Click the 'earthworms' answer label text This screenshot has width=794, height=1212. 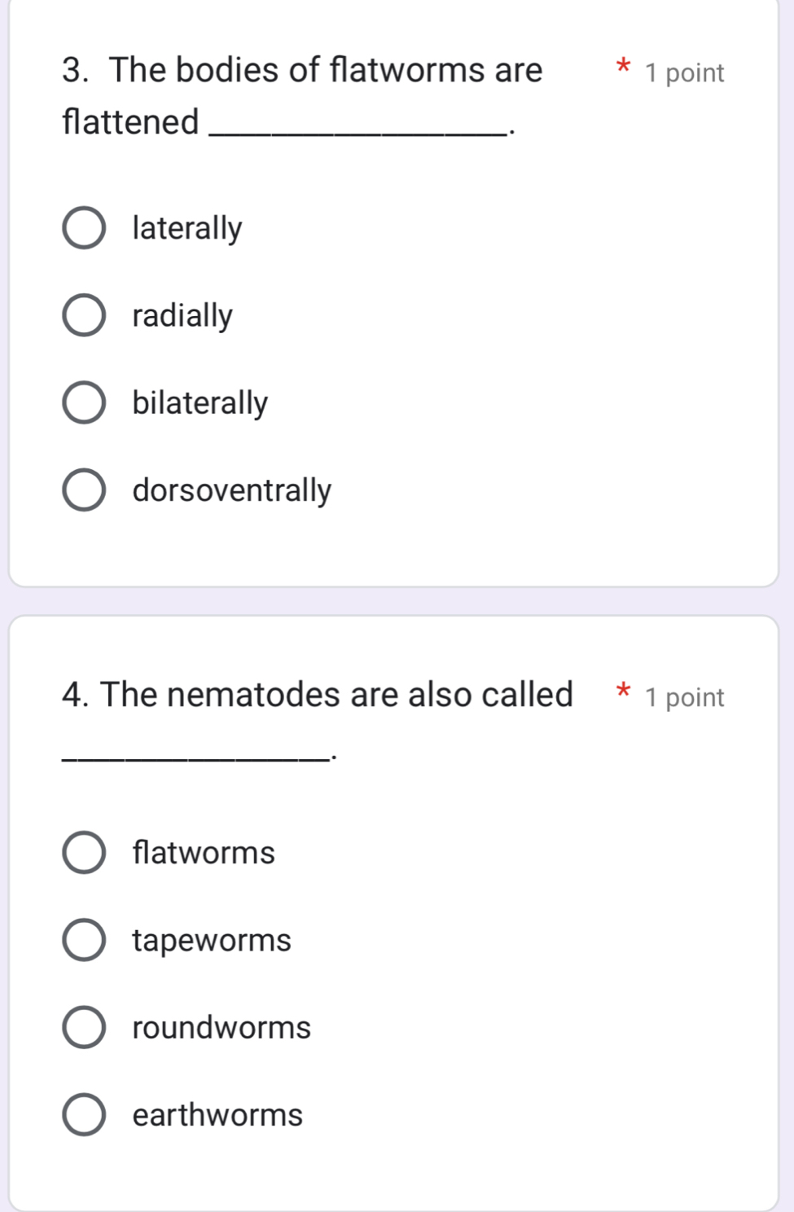[x=217, y=1115]
